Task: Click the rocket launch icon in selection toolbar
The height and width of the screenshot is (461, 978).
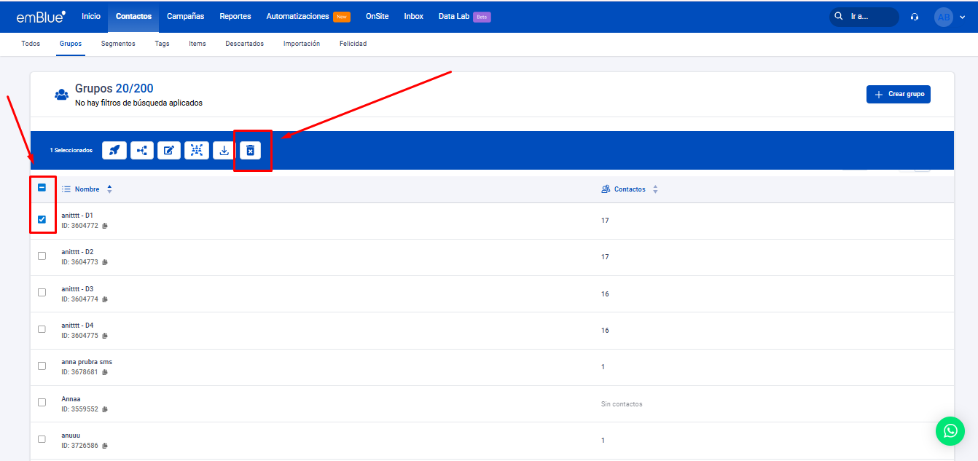Action: [x=114, y=150]
